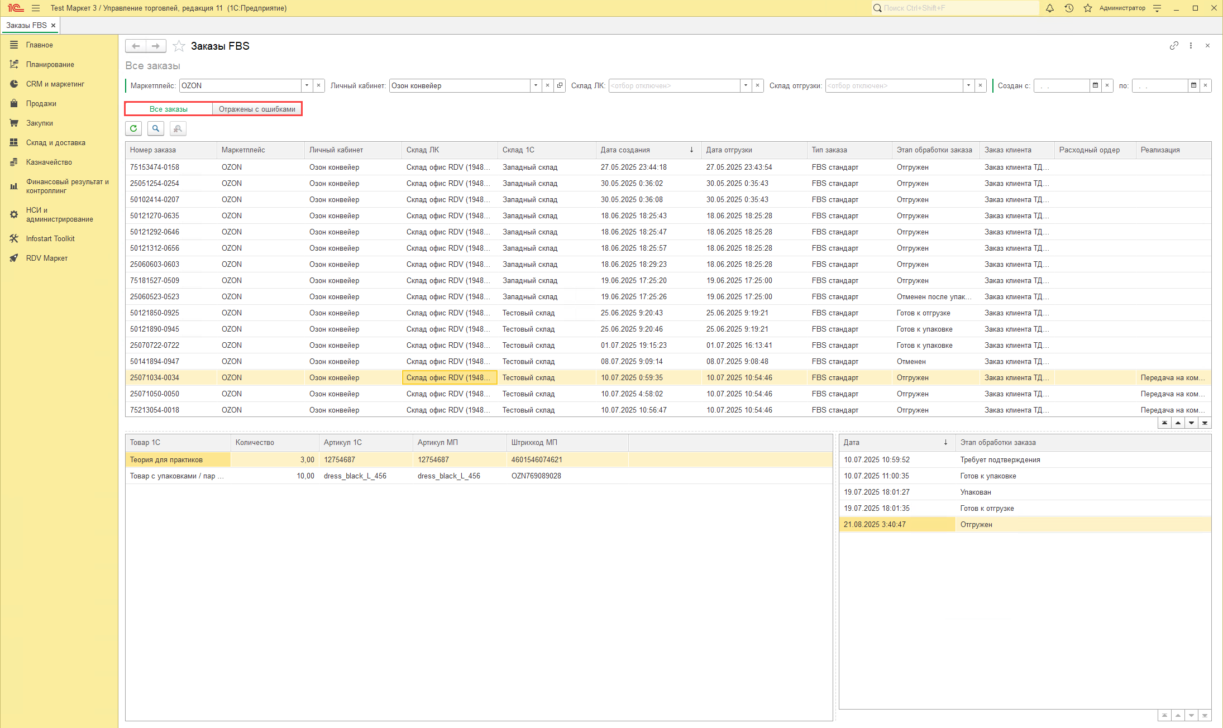The width and height of the screenshot is (1223, 728).
Task: Open CRM и маркетинг section
Action: (55, 84)
